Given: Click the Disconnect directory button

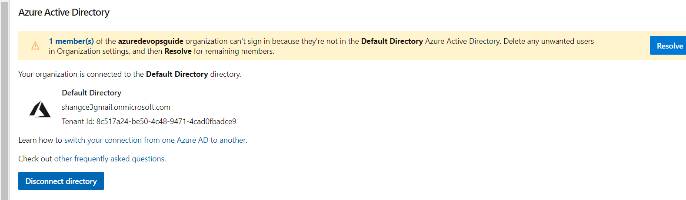Looking at the screenshot, I should [61, 181].
